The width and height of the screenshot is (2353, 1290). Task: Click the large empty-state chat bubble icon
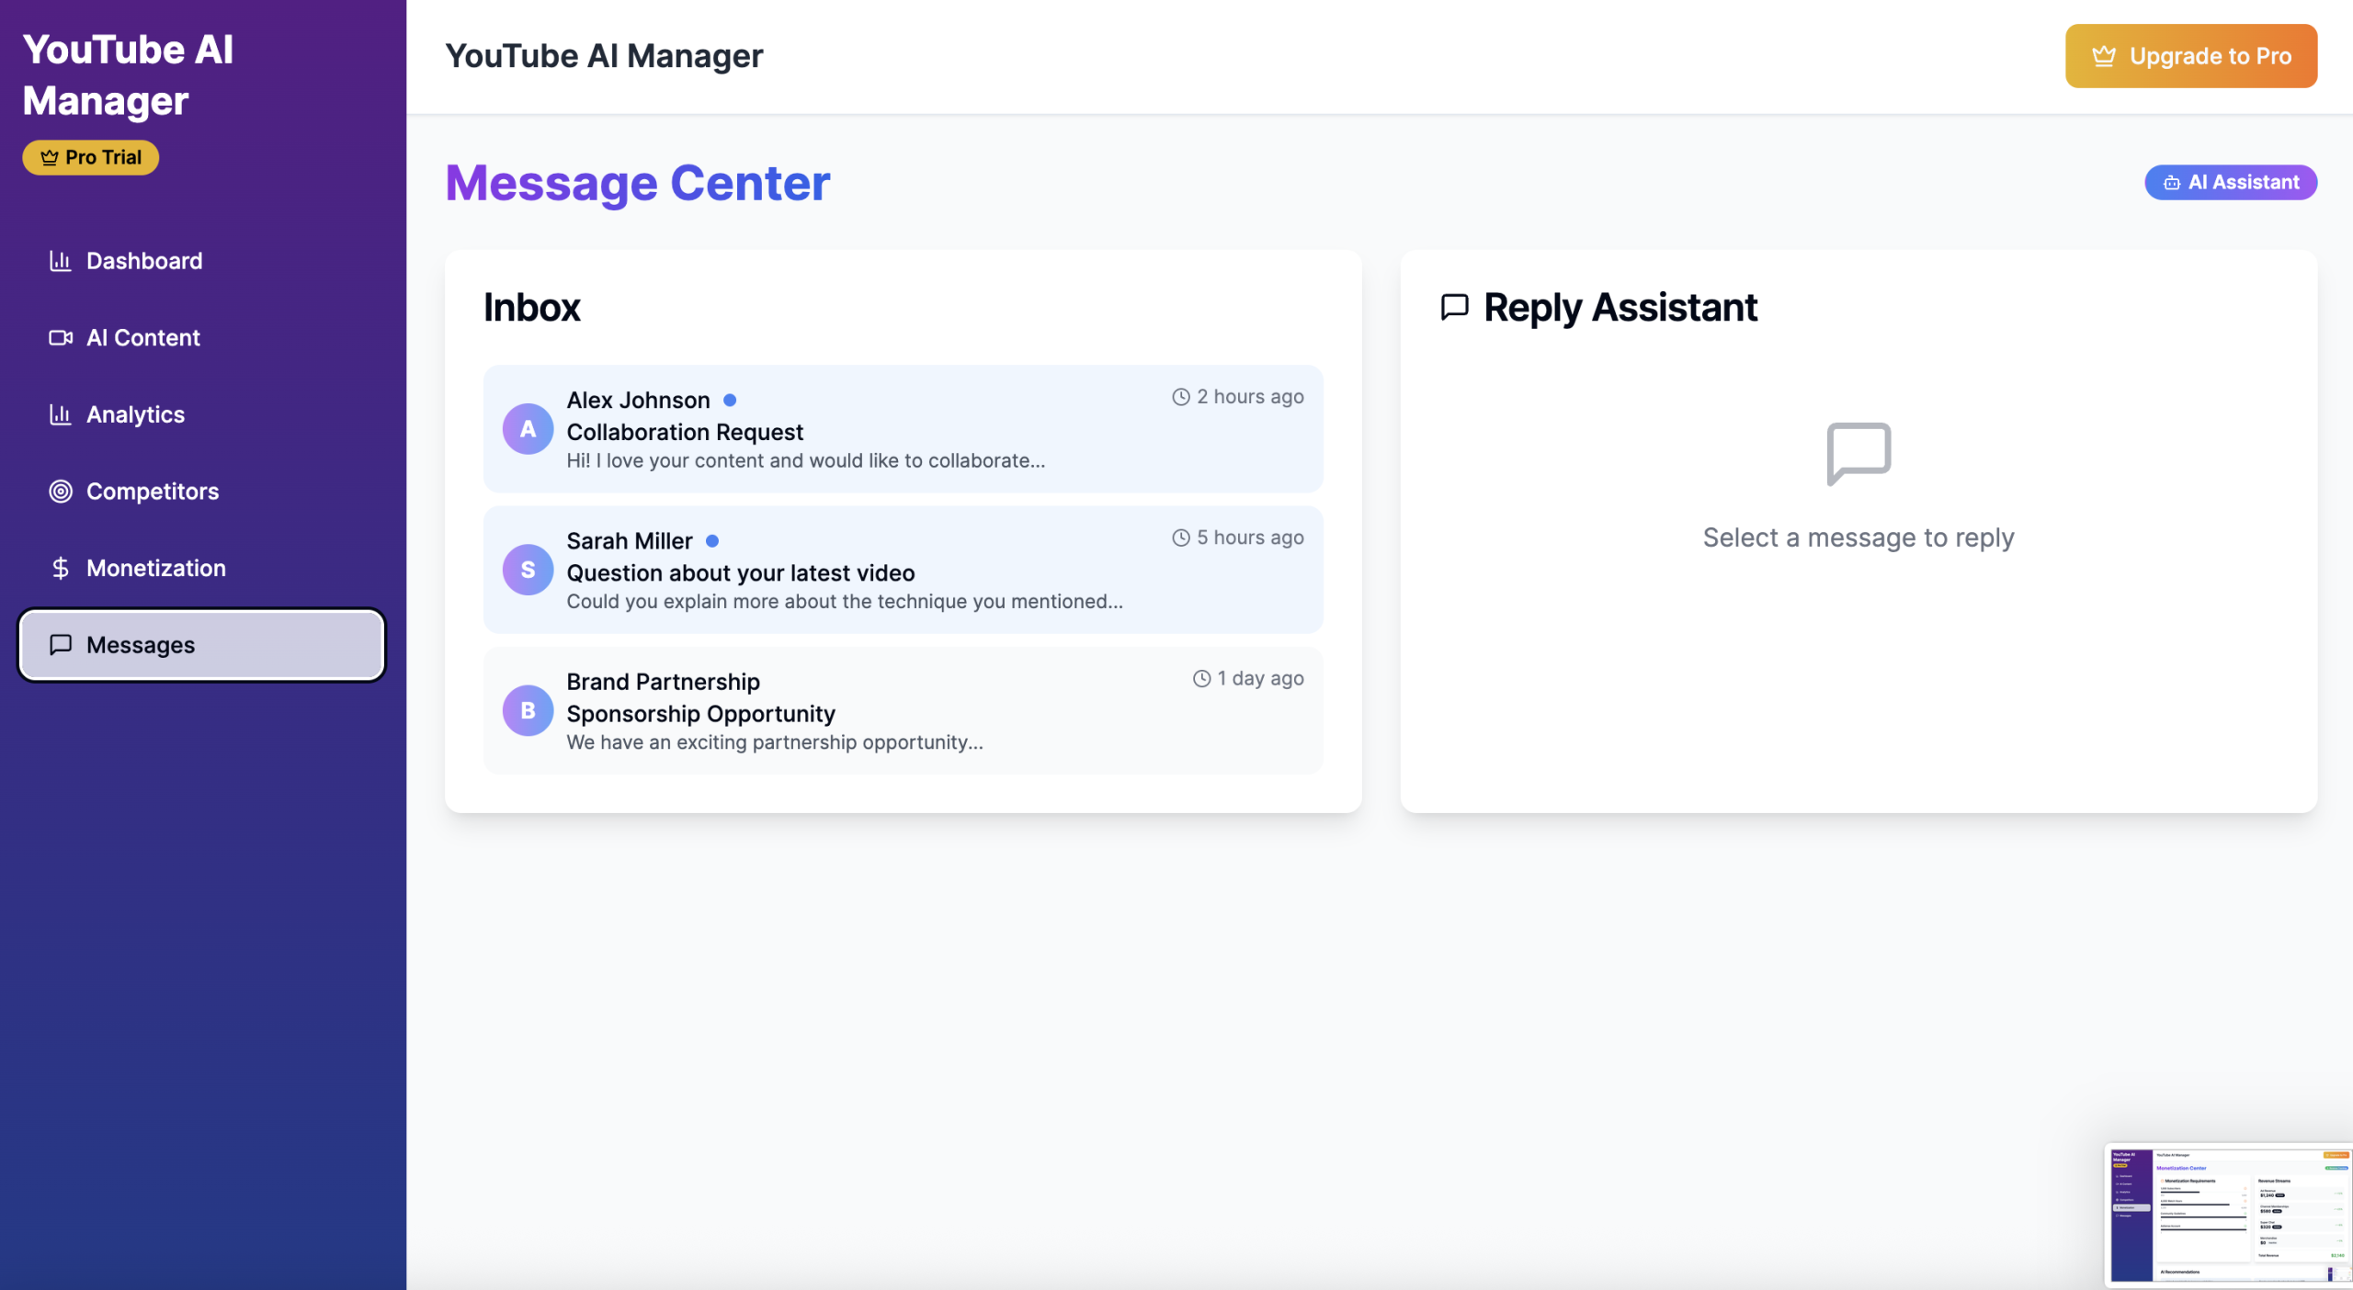coord(1859,453)
